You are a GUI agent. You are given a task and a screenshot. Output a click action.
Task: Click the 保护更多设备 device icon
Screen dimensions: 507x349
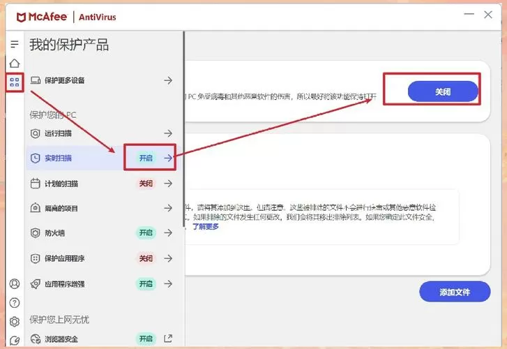(36, 80)
